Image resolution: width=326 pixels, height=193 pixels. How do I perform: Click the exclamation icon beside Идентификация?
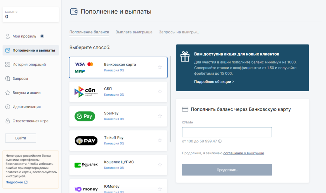pos(8,107)
